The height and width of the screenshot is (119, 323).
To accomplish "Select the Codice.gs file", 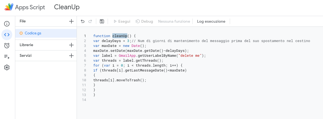I will (46, 33).
